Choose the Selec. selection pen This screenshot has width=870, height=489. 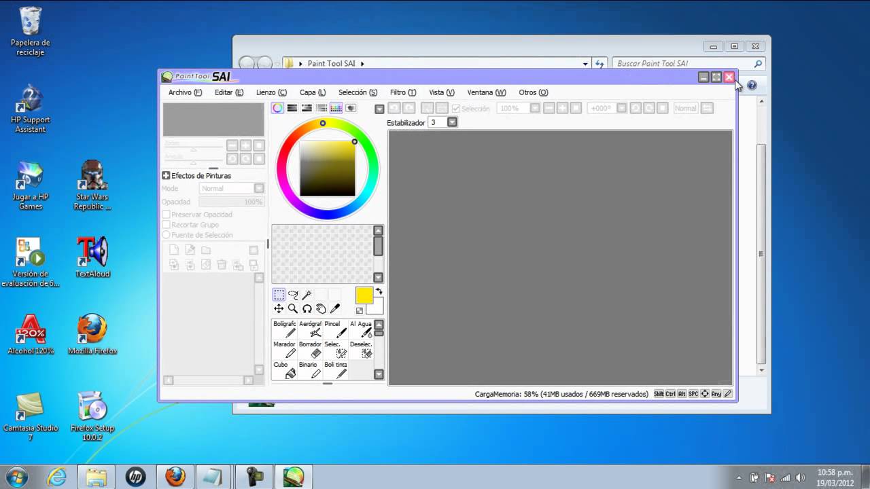click(336, 349)
